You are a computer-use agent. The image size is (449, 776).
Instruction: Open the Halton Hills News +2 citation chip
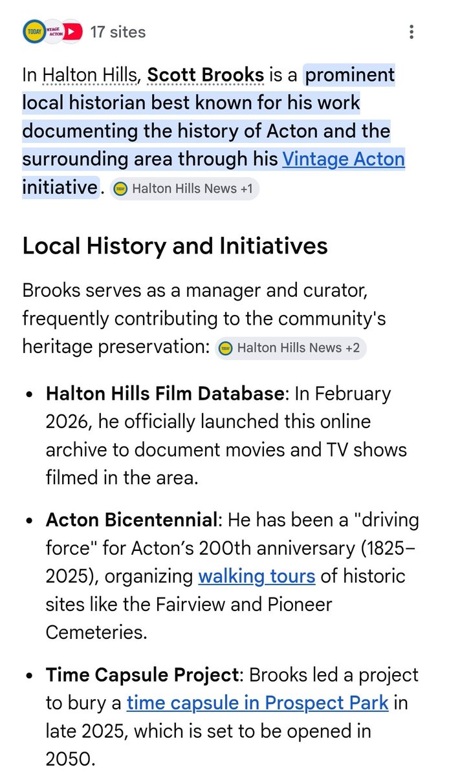point(290,347)
